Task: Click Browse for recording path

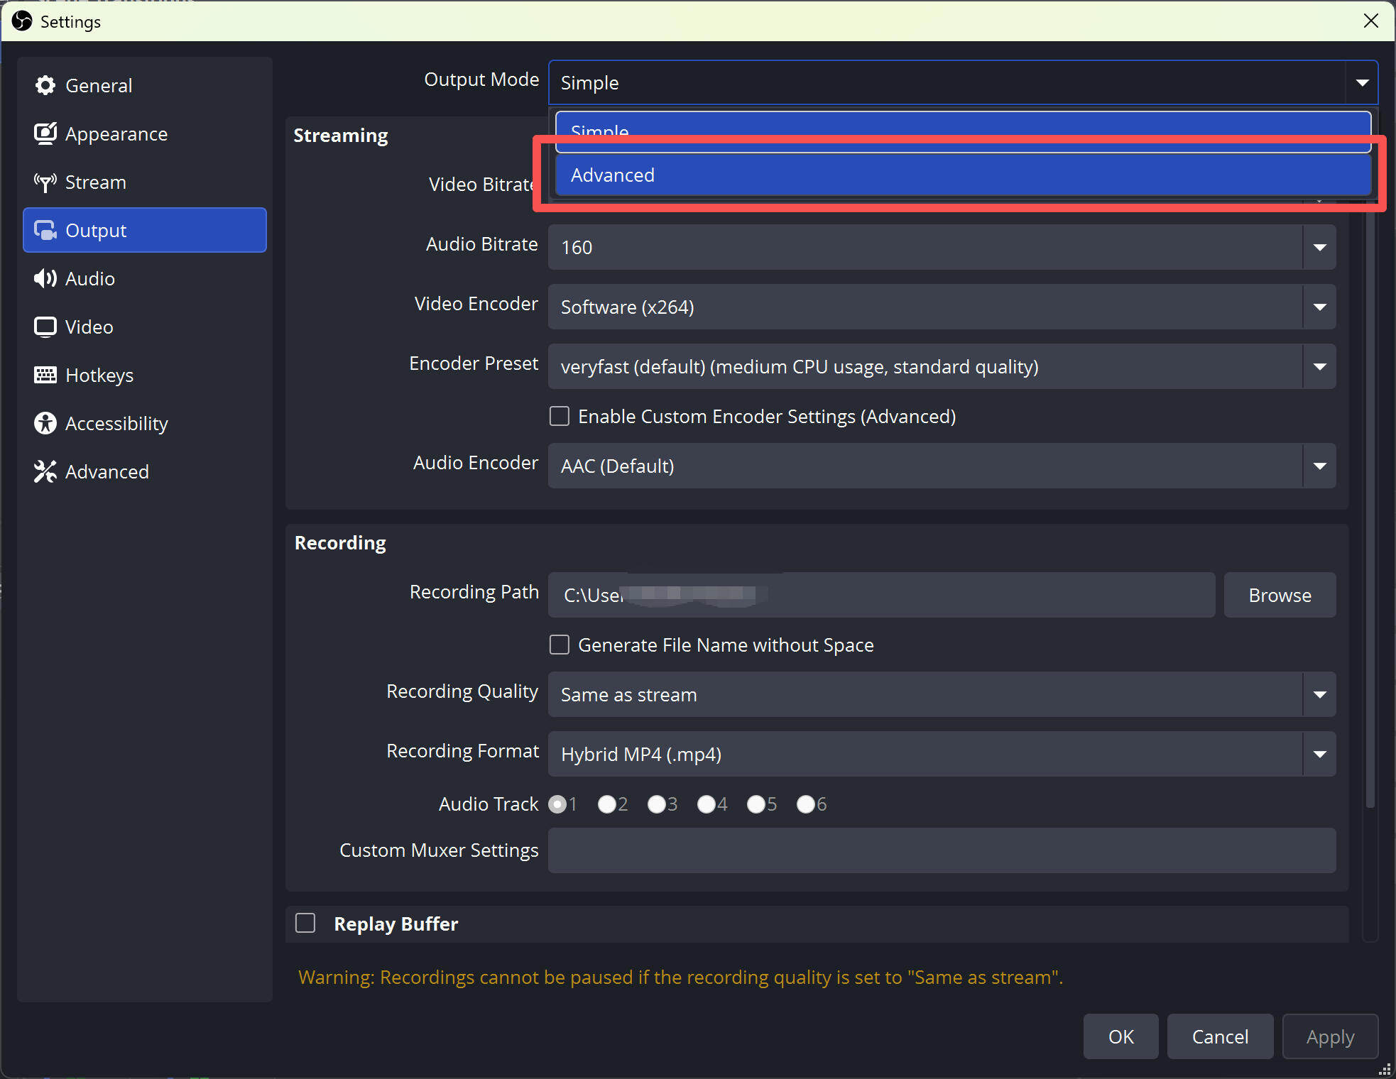Action: coord(1280,595)
